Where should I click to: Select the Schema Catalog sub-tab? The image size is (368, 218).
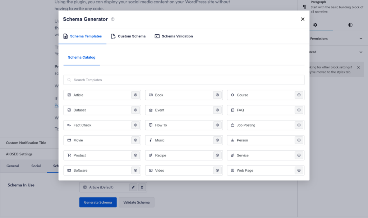(x=82, y=58)
